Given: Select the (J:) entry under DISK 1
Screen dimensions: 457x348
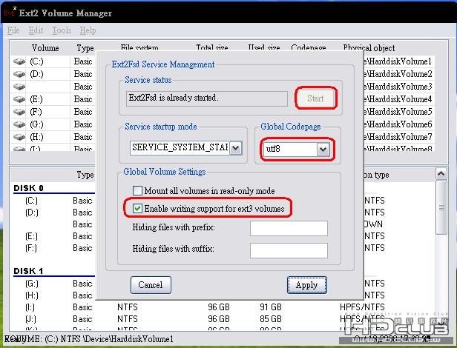Looking at the screenshot, I should tap(30, 319).
